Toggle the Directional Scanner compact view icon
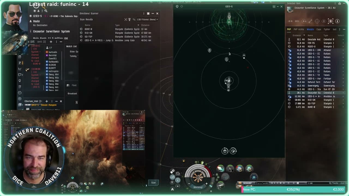Screen dimensions: 349x196 [148, 13]
